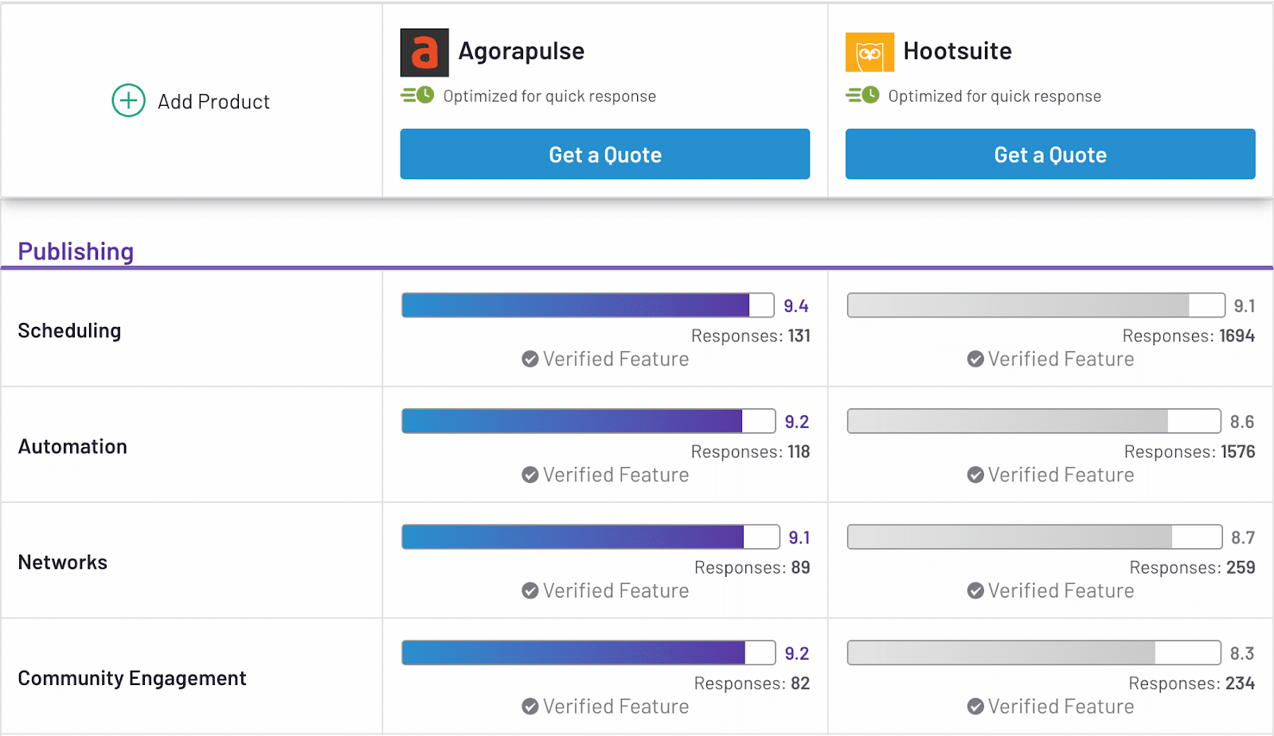Click Hootsuite Automation verified checkmark icon
This screenshot has height=736, width=1274.
pyautogui.click(x=975, y=475)
